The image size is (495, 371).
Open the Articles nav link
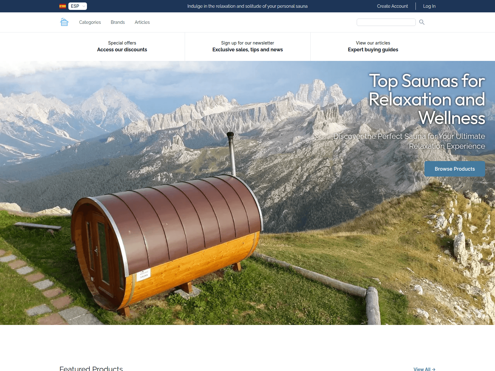[142, 22]
